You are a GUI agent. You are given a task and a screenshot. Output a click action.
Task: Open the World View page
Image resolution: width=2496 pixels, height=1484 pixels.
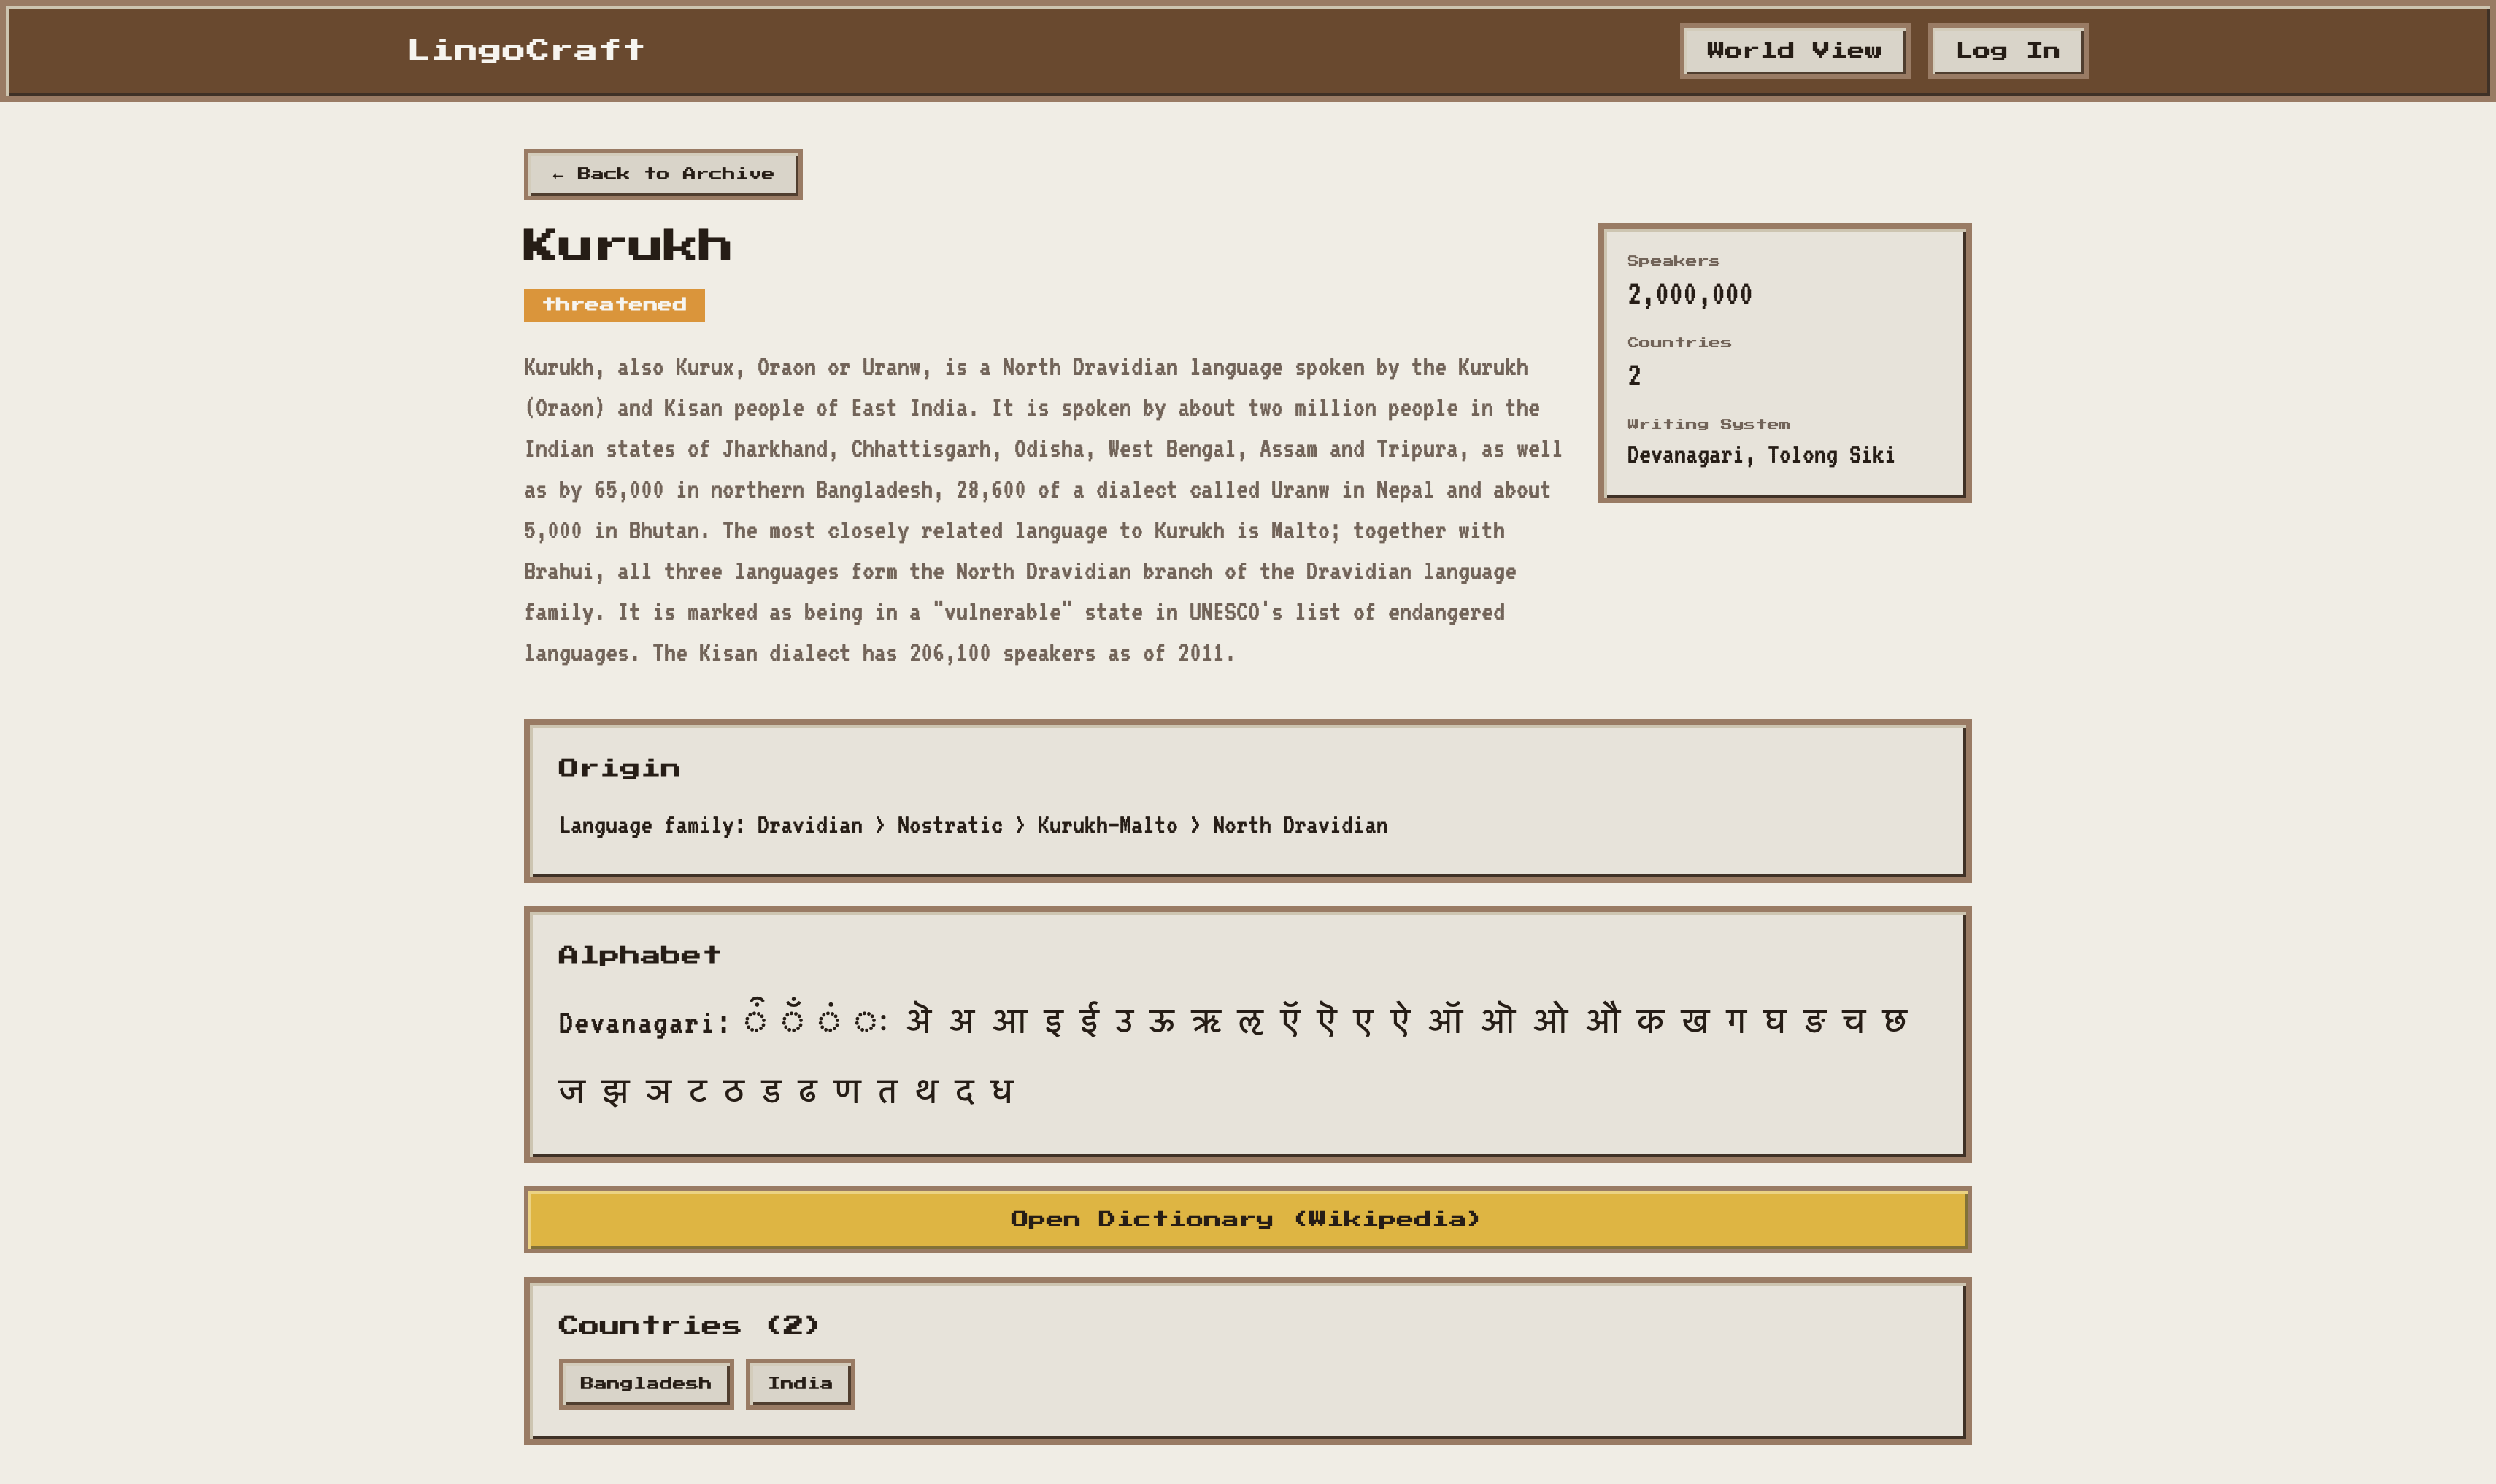1794,51
